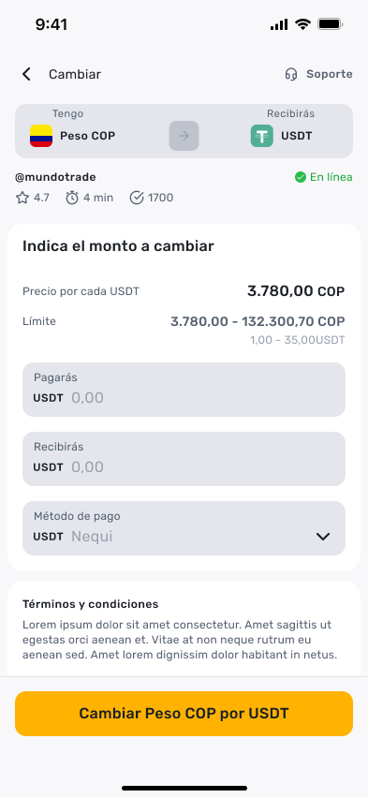368x798 pixels.
Task: Check the battery icon in status bar
Action: click(331, 24)
